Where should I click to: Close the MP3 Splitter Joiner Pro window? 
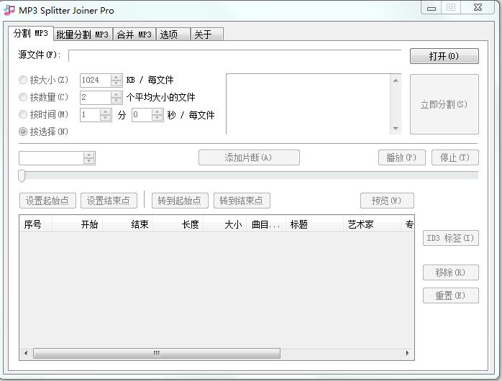pos(478,8)
